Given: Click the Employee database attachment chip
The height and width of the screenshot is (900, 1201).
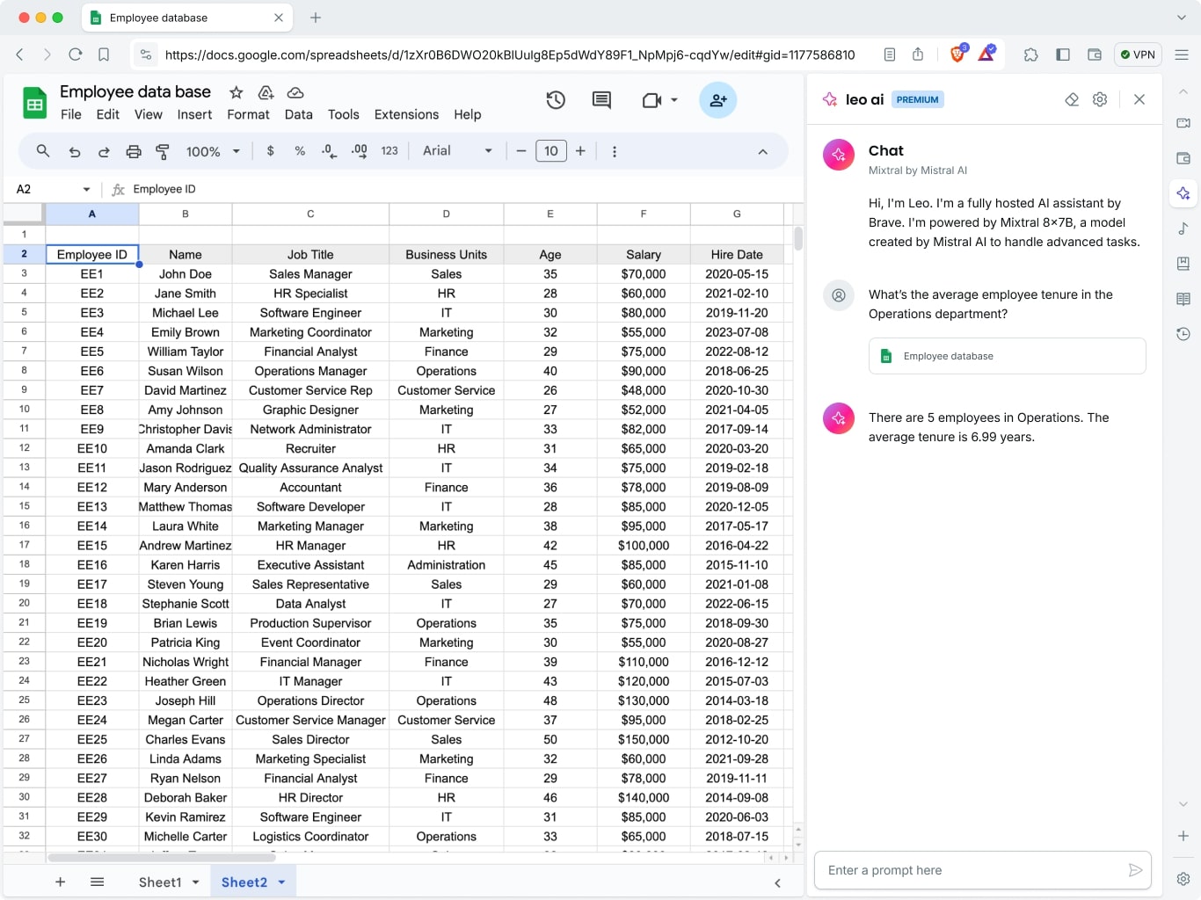Looking at the screenshot, I should tap(1008, 356).
